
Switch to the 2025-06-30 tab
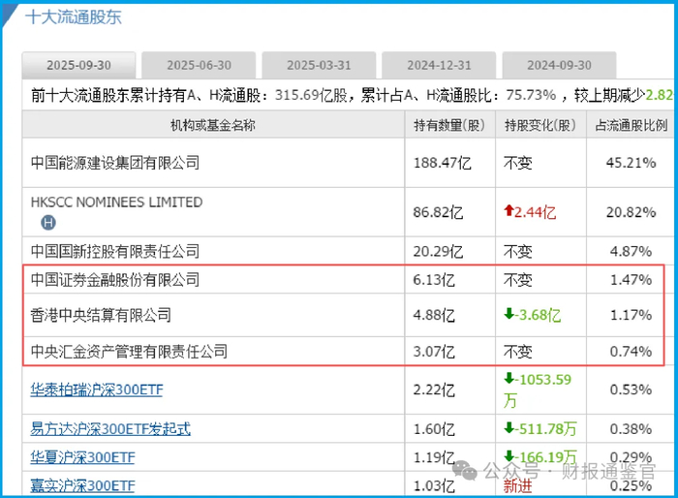tap(199, 65)
